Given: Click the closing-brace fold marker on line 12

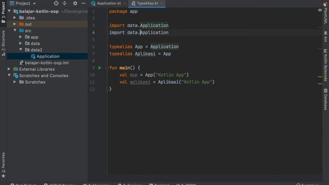Looking at the screenshot, I should [107, 89].
